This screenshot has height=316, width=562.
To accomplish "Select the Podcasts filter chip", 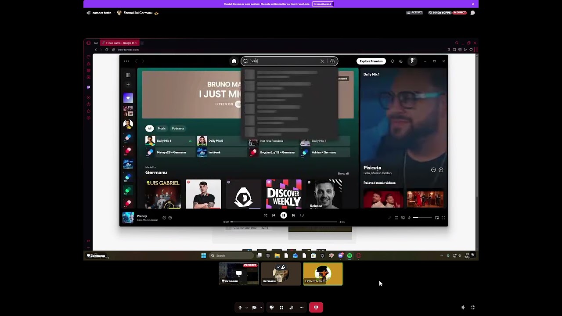I will pos(178,128).
